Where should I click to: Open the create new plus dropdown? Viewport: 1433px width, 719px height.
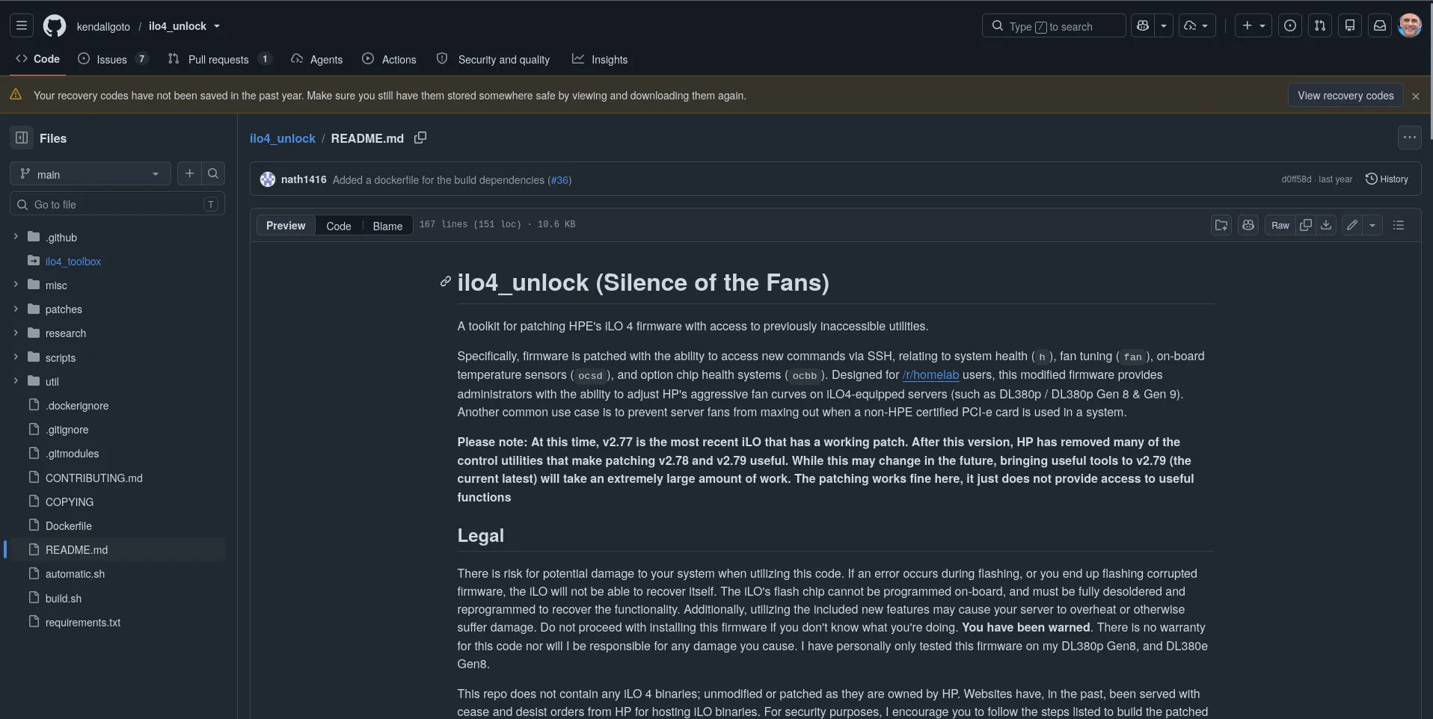pyautogui.click(x=1254, y=25)
